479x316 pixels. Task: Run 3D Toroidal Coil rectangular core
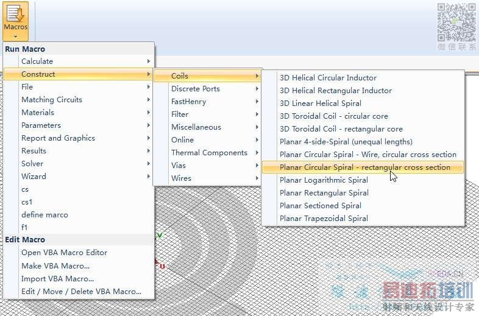coord(363,129)
